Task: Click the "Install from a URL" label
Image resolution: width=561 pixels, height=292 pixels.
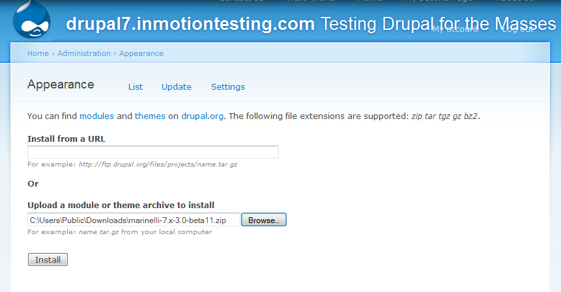Action: (66, 139)
